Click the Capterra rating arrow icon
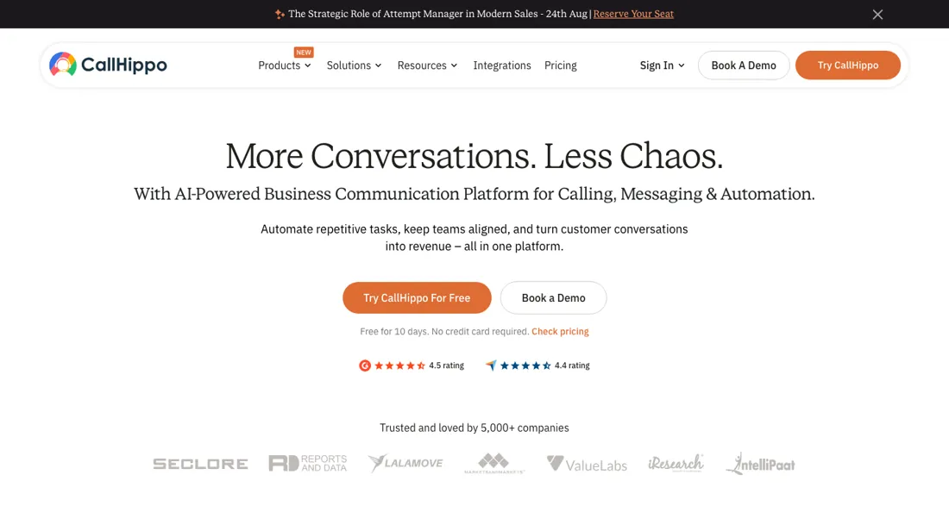 click(x=491, y=365)
